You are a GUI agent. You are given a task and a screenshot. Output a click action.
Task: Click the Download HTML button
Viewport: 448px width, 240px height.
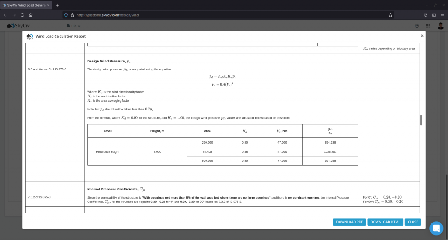coord(385,222)
